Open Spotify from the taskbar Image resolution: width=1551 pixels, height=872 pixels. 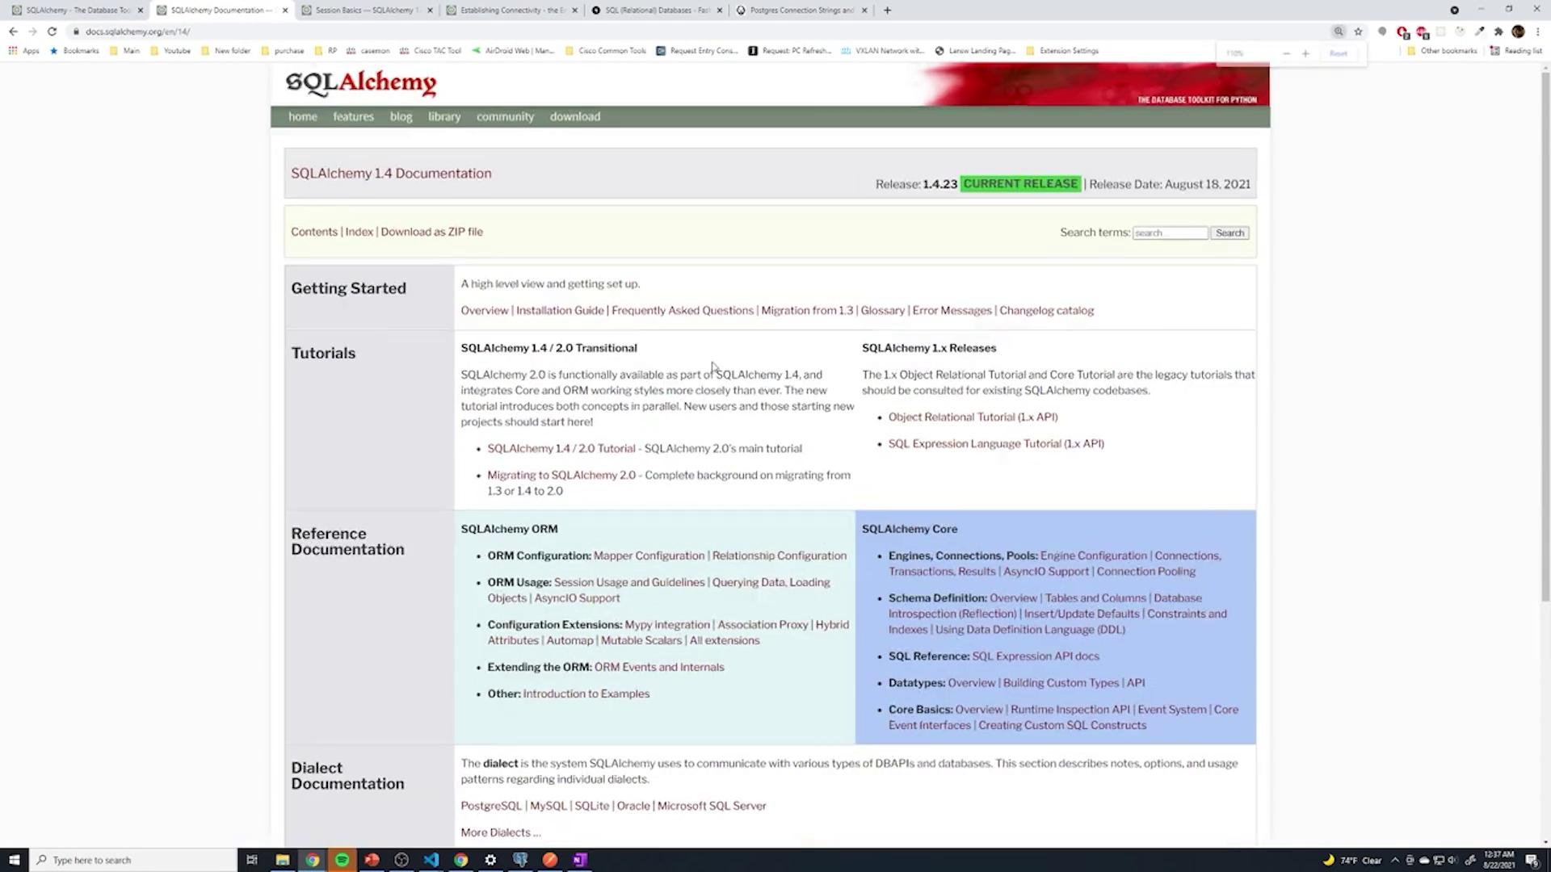click(342, 860)
